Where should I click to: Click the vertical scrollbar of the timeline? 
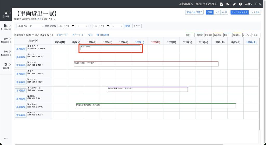pyautogui.click(x=260, y=84)
